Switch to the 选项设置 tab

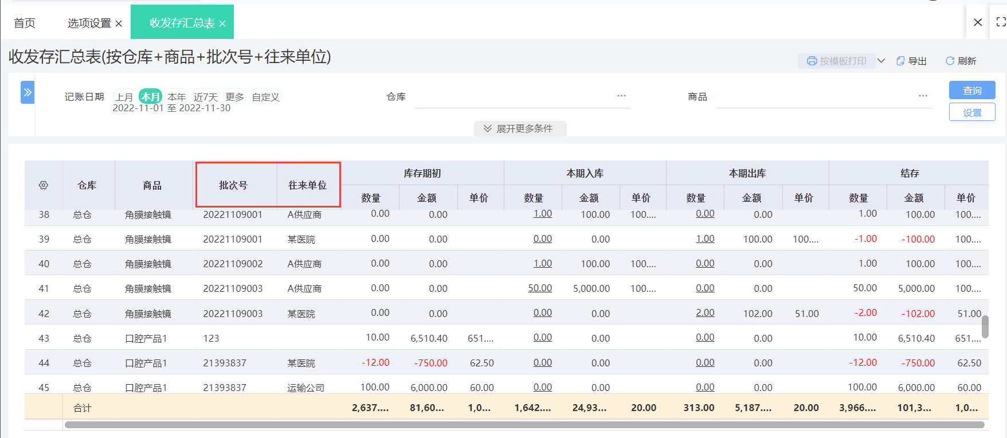point(89,23)
